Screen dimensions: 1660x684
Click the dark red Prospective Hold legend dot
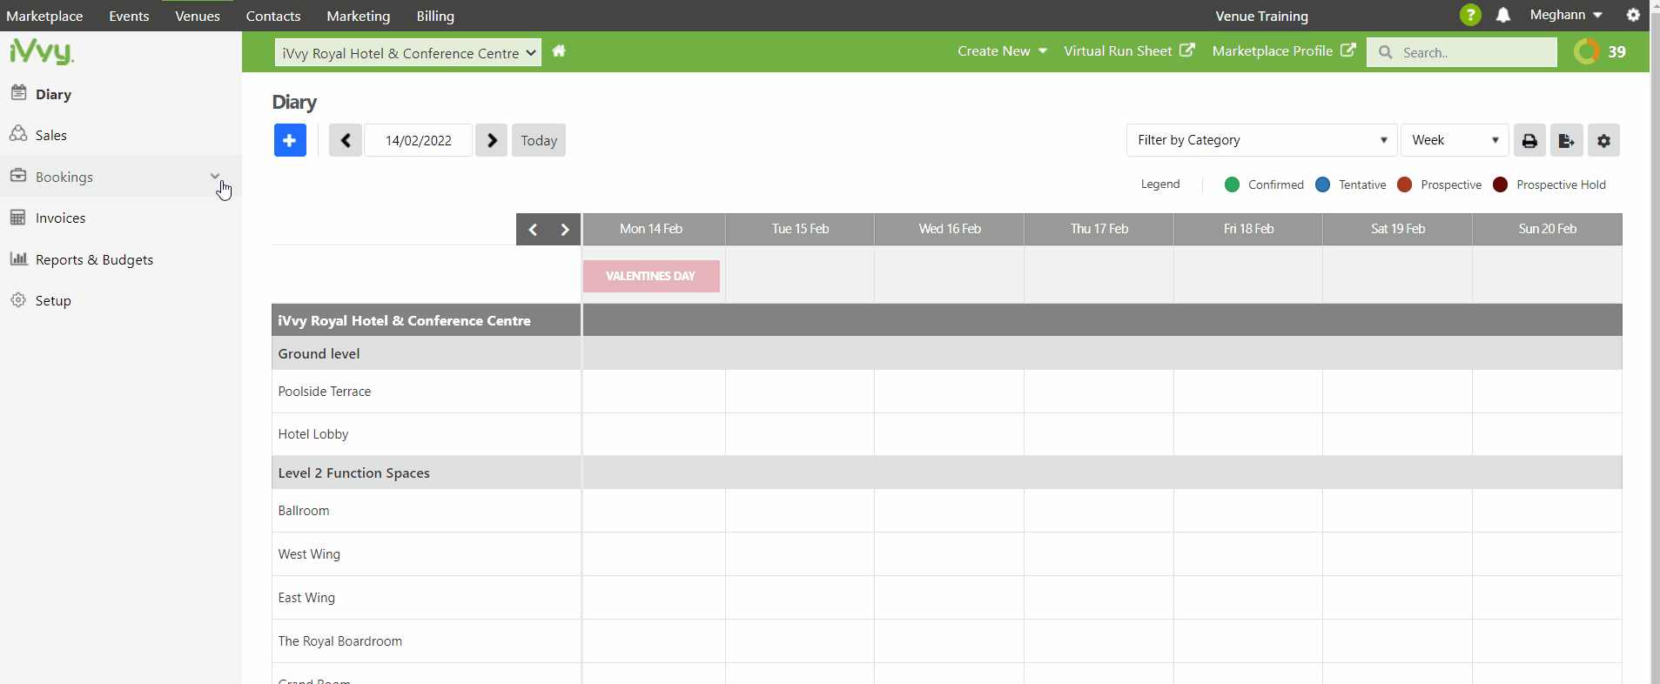point(1500,184)
